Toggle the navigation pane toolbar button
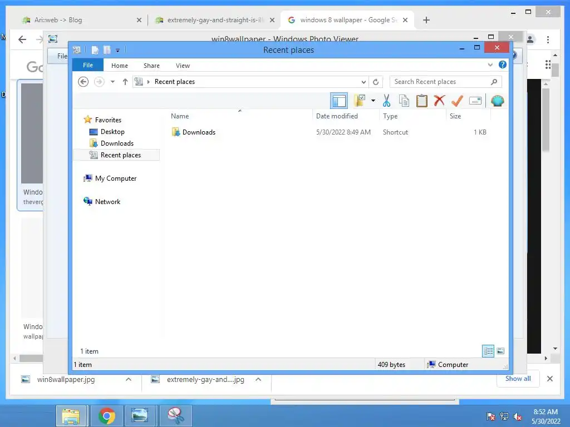Image resolution: width=570 pixels, height=427 pixels. click(x=339, y=101)
